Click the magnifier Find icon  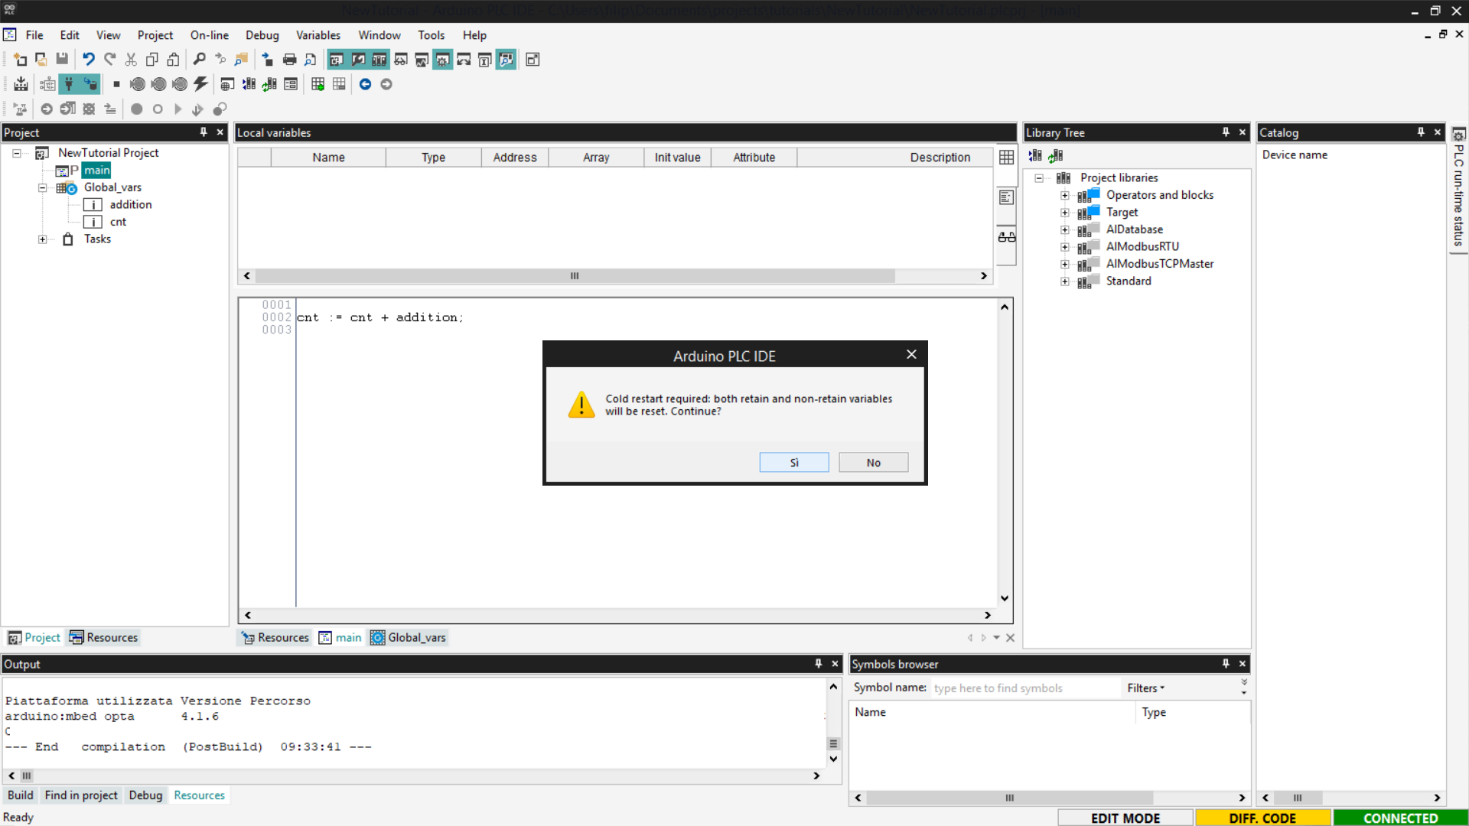pos(199,60)
